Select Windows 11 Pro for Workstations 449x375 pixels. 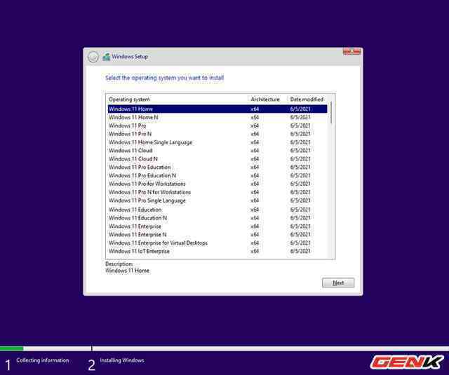click(x=217, y=184)
